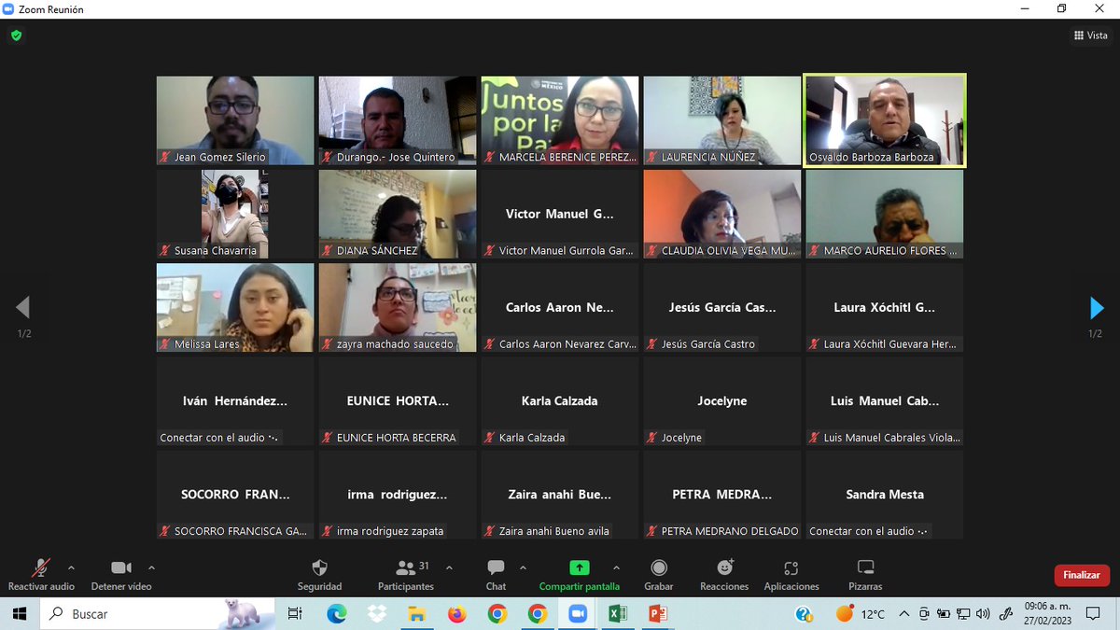Change layout with the Vista button
Viewport: 1120px width, 630px height.
tap(1090, 35)
